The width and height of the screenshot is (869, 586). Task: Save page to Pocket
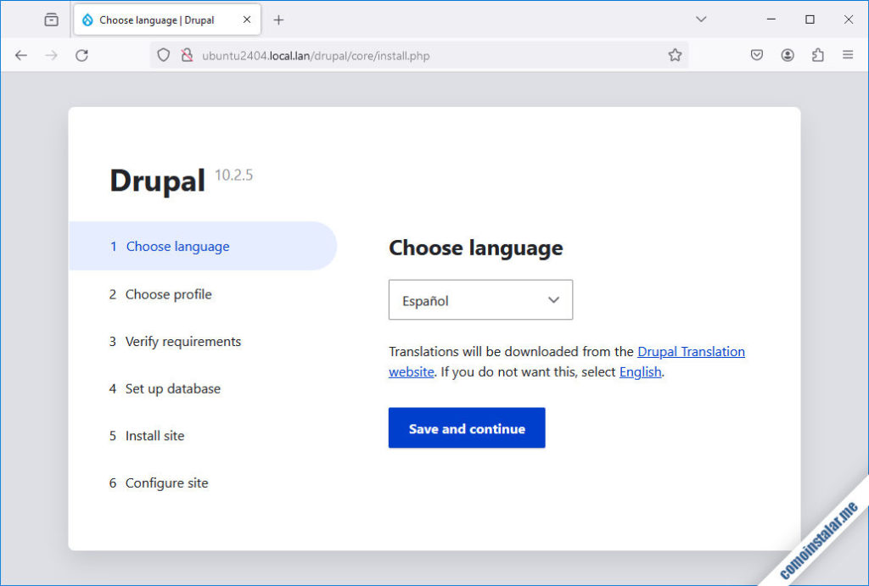tap(756, 54)
